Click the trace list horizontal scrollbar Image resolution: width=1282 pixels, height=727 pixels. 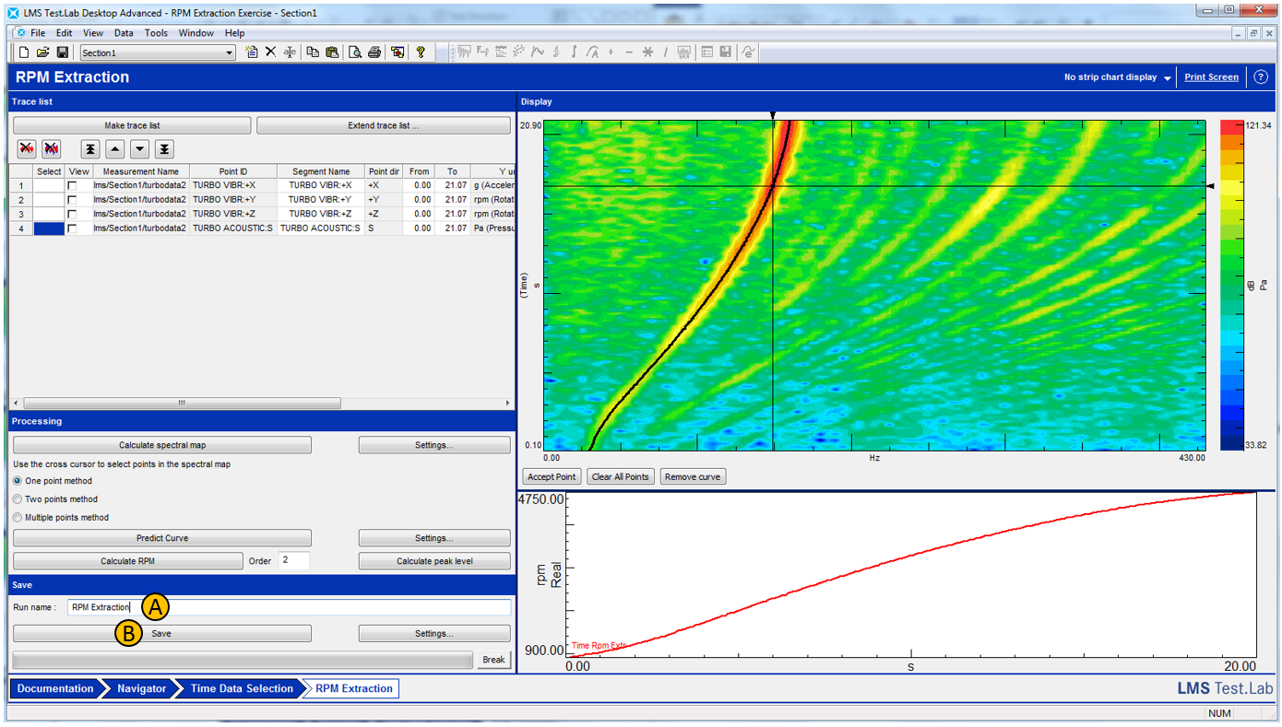182,404
